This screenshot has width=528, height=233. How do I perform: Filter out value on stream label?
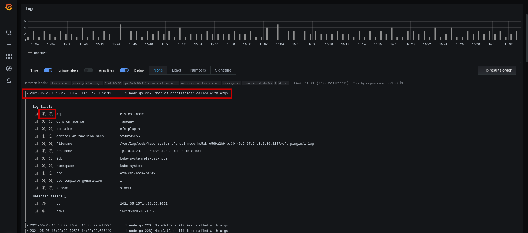[51, 188]
